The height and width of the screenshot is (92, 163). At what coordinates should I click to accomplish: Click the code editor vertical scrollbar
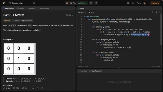point(161,30)
